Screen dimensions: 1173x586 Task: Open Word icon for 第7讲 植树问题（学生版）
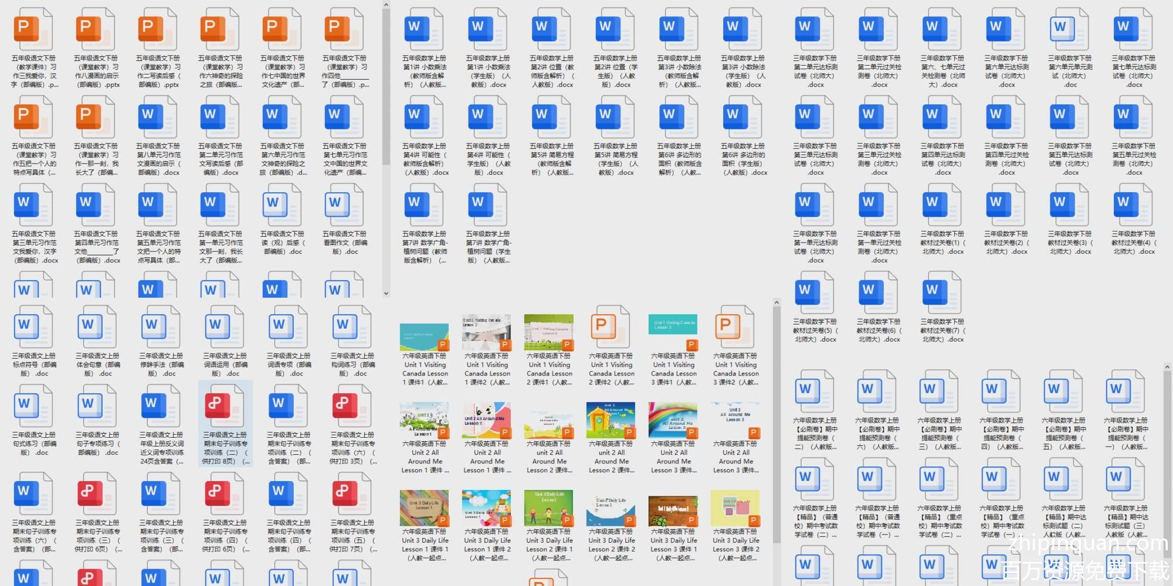(488, 204)
